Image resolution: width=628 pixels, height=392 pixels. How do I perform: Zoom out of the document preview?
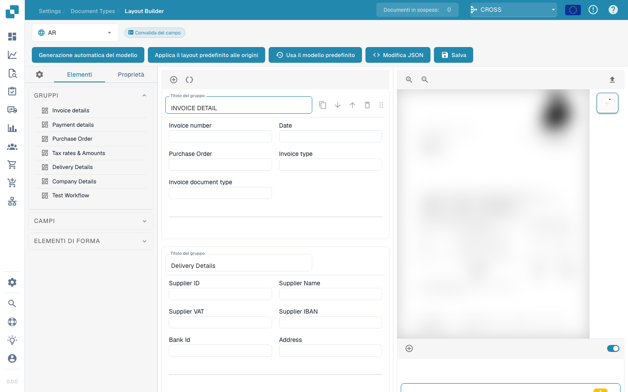[425, 80]
